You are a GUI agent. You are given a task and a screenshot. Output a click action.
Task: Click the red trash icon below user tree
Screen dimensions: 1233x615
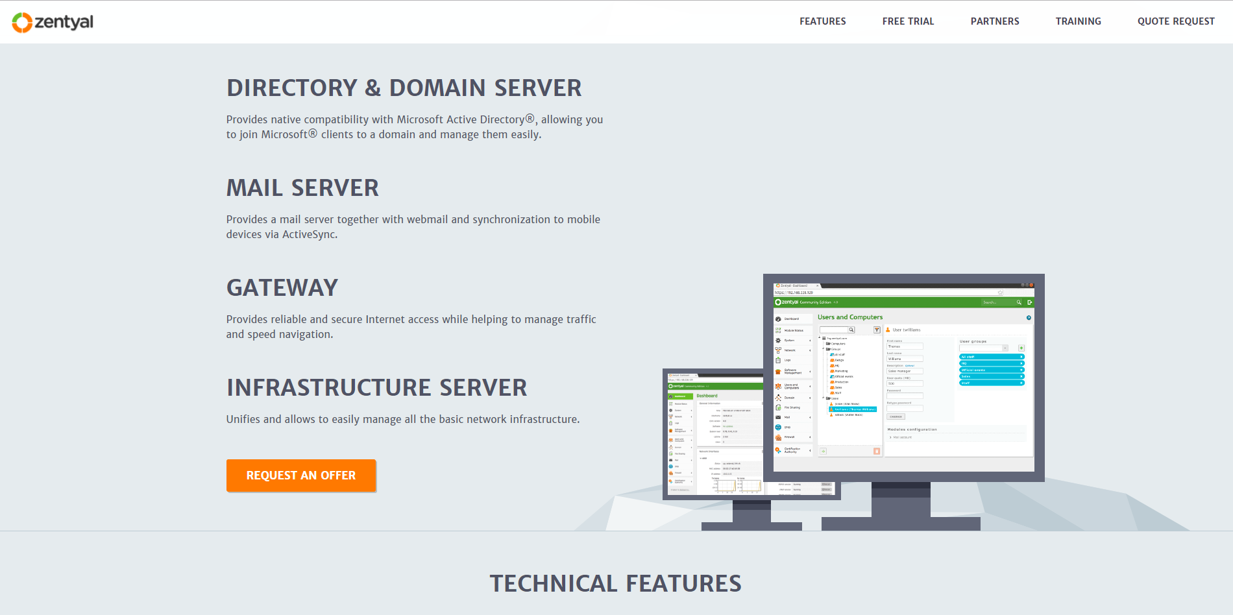[x=877, y=451]
